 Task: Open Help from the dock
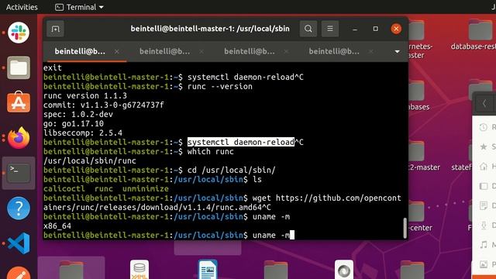(x=19, y=208)
